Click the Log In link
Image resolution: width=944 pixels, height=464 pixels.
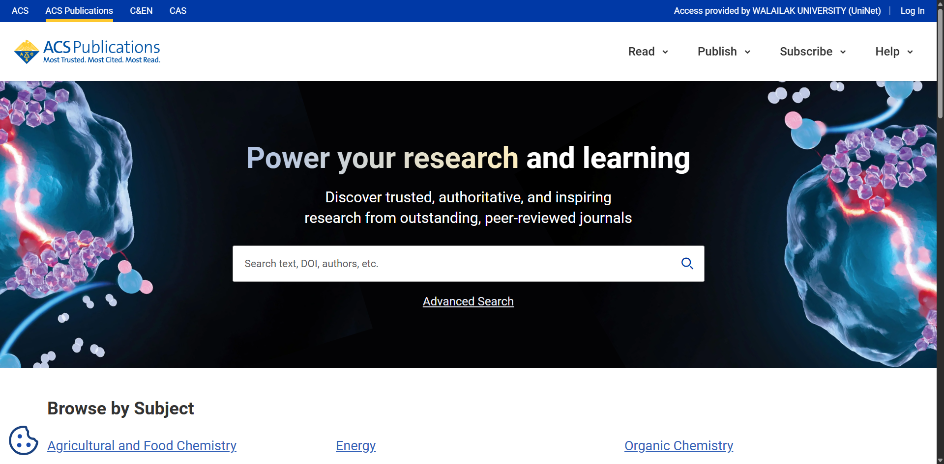(912, 11)
